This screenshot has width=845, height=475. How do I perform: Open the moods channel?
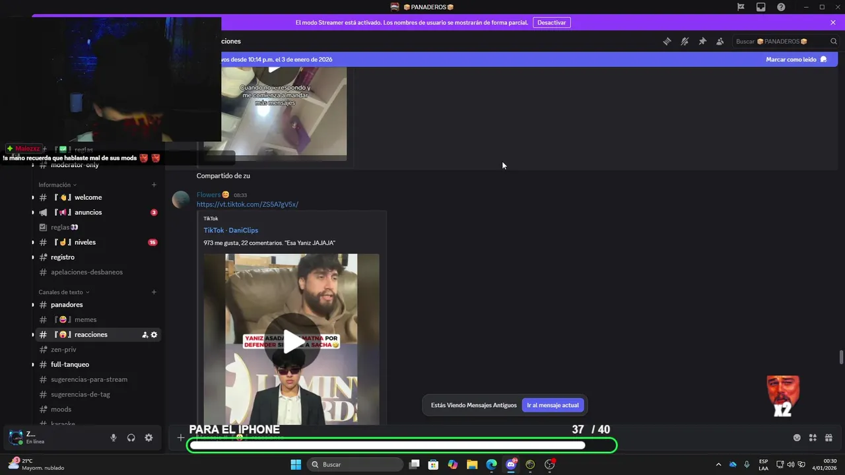[98, 409]
